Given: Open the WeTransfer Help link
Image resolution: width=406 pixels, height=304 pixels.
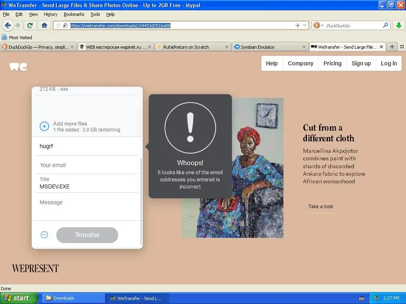Looking at the screenshot, I should pos(272,63).
